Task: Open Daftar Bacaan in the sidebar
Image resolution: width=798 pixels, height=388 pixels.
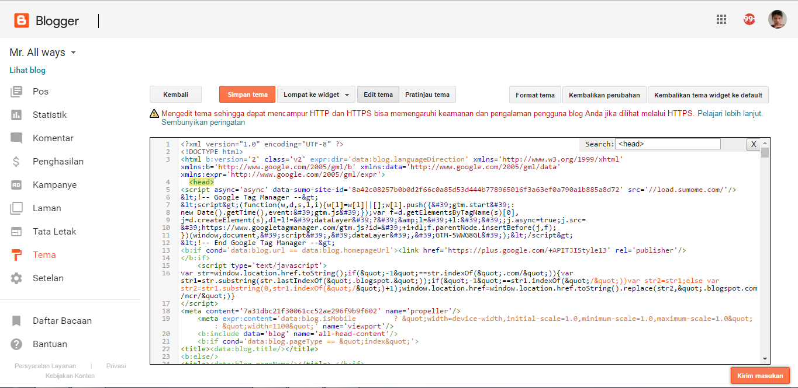Action: [62, 321]
